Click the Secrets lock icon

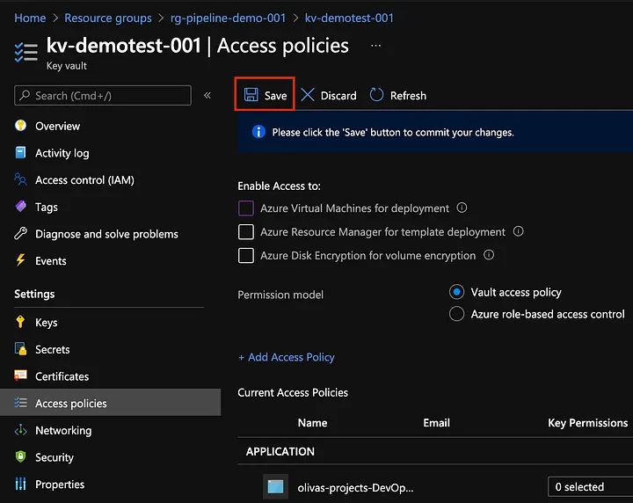(x=20, y=349)
